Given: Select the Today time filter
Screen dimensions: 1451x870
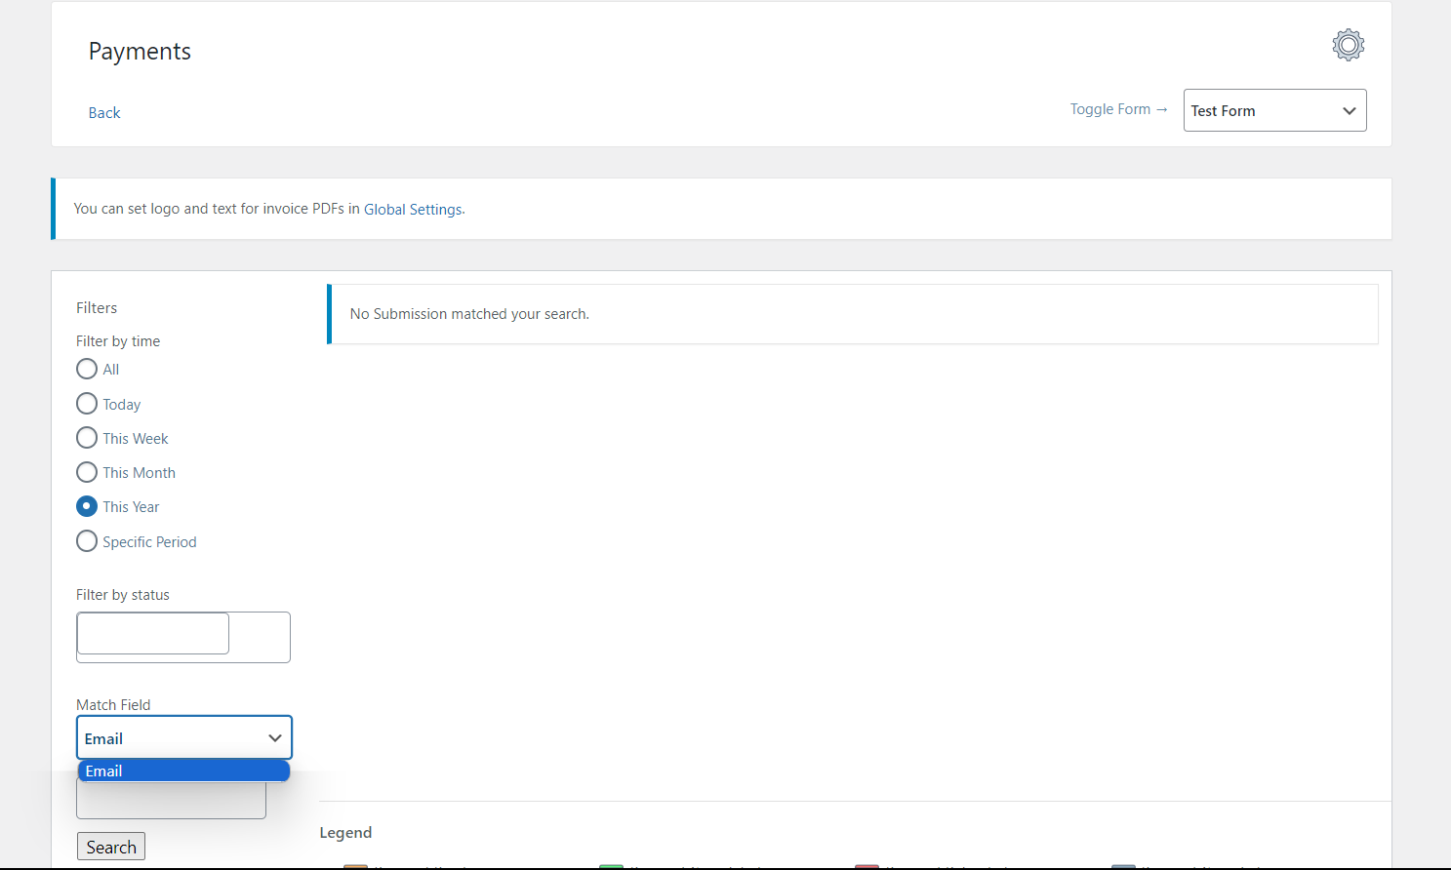Looking at the screenshot, I should click(x=86, y=403).
